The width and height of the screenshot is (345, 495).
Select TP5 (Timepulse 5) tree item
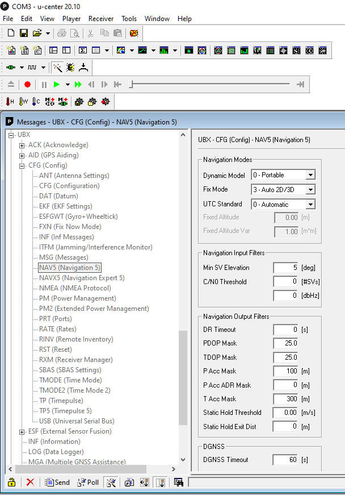click(x=65, y=411)
